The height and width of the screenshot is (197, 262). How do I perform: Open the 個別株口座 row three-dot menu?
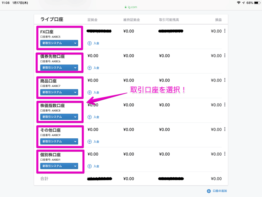225,154
